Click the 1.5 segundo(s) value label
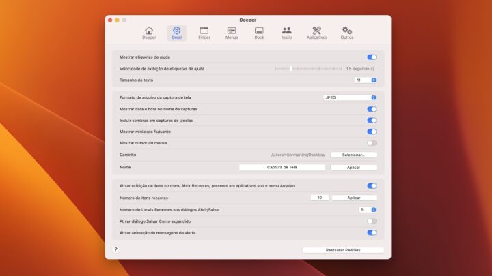492x276 pixels. tap(360, 69)
